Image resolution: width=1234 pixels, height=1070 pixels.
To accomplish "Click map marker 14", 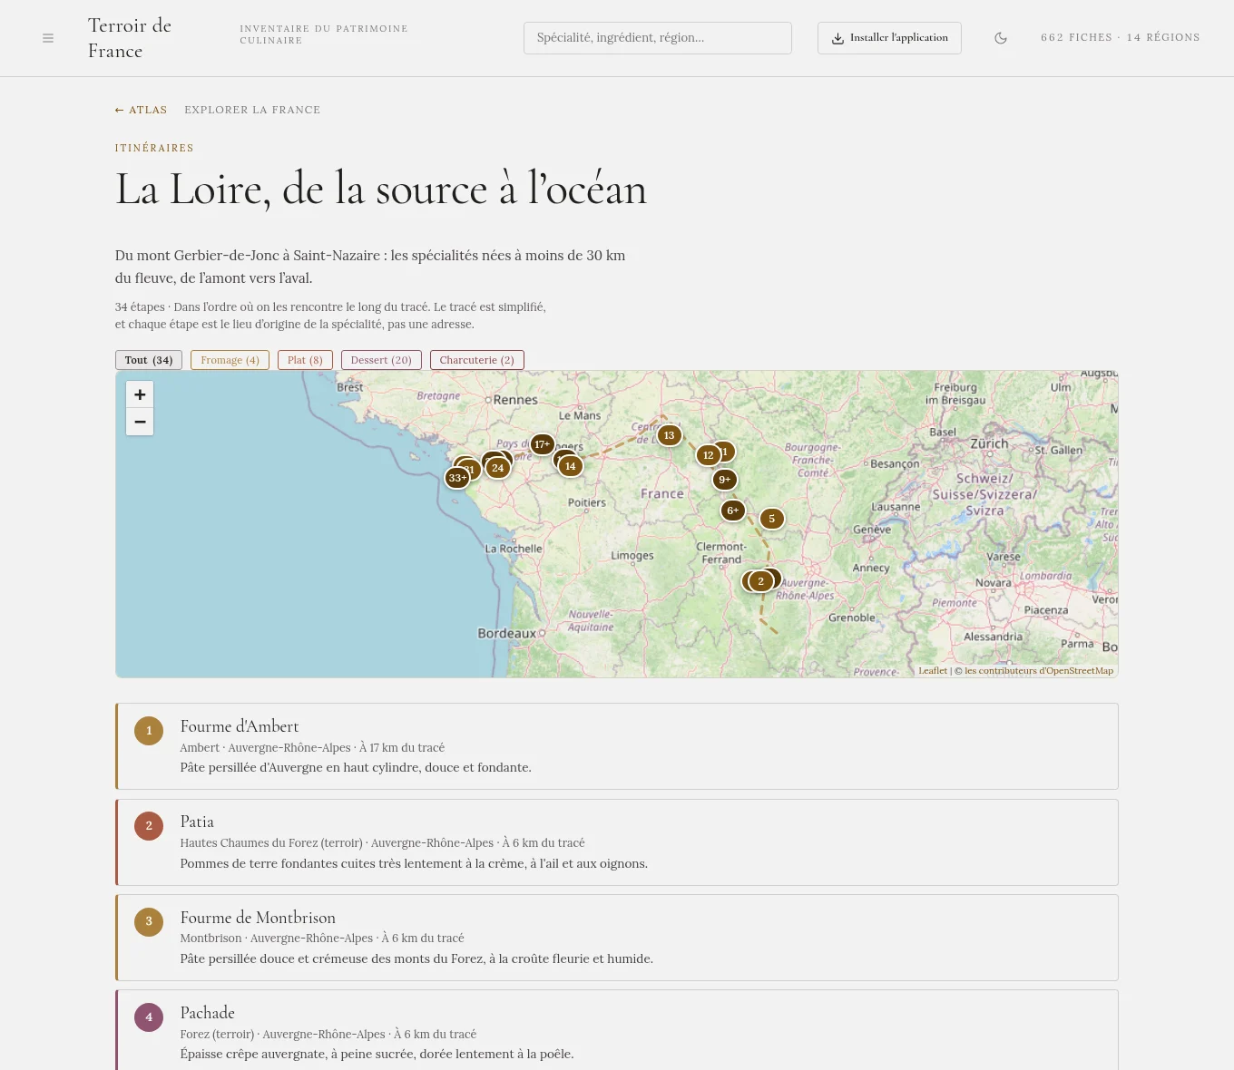I will coord(570,466).
